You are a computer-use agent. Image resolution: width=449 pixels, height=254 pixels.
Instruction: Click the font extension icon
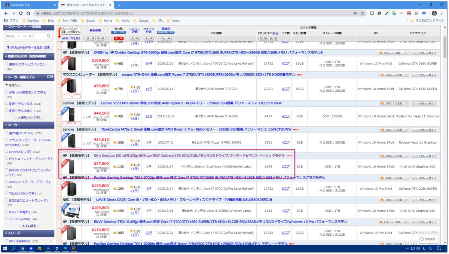(401, 13)
